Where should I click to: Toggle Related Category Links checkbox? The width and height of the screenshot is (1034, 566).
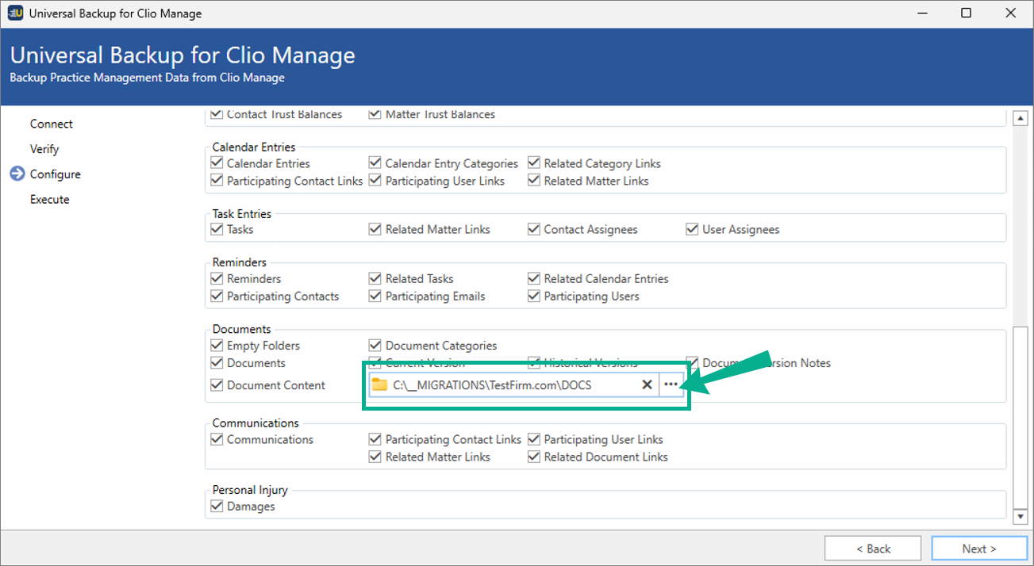534,163
